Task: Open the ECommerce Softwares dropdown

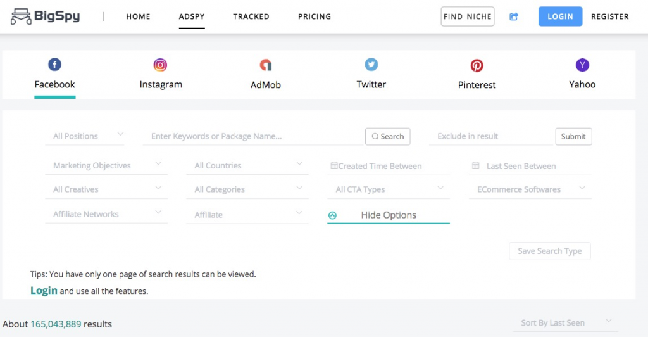Action: 530,189
